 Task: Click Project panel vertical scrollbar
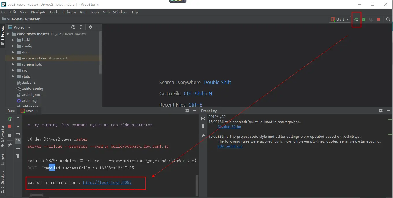[100, 53]
